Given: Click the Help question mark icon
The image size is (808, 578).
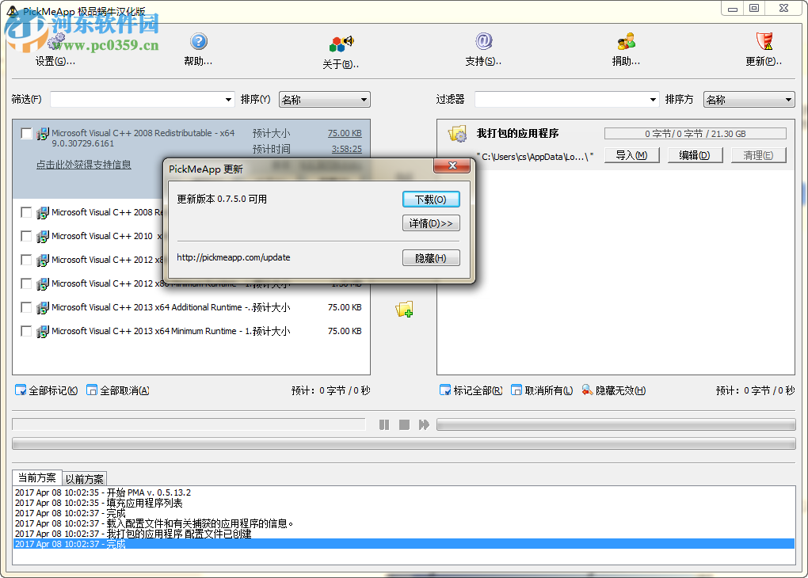Looking at the screenshot, I should point(198,40).
